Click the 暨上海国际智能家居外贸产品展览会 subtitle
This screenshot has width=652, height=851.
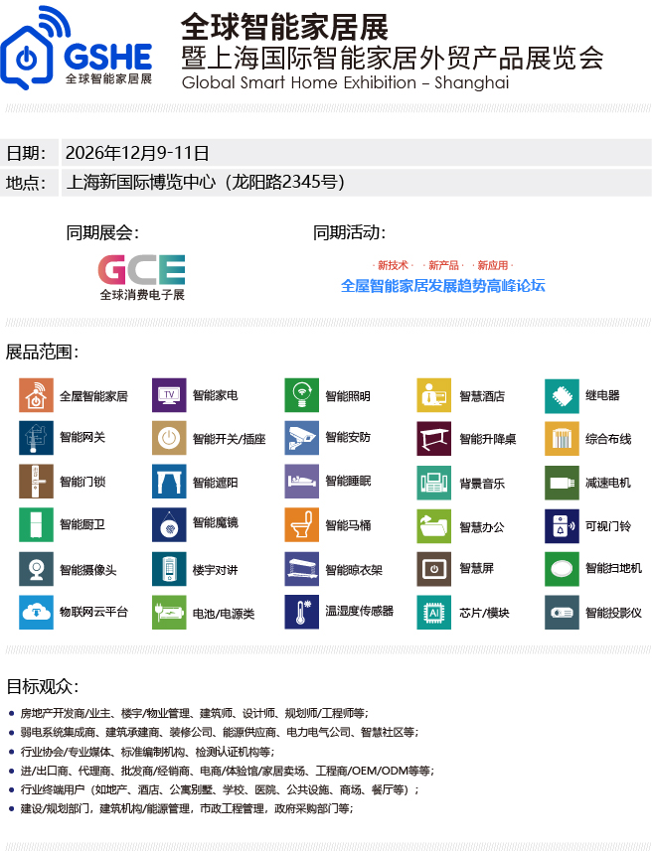[x=393, y=58]
